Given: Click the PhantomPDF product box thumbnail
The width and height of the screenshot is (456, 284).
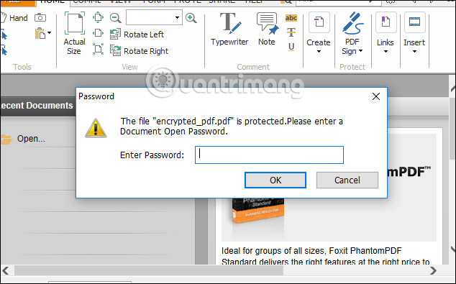Looking at the screenshot, I should [x=257, y=211].
